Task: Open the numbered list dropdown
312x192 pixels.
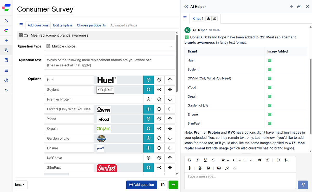Action: 237,160
